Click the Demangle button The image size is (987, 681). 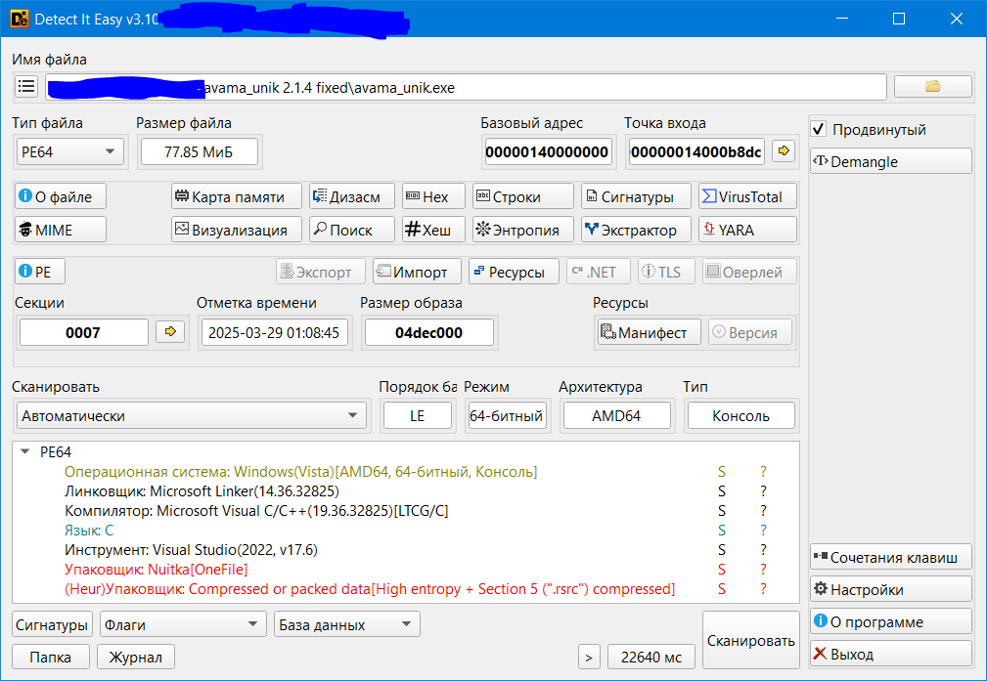(891, 161)
